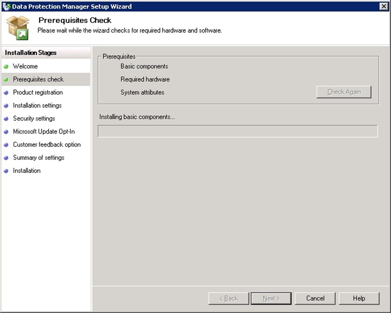Click blue bullet beside Microsoft Update Opt-In
The image size is (391, 313).
pos(6,132)
